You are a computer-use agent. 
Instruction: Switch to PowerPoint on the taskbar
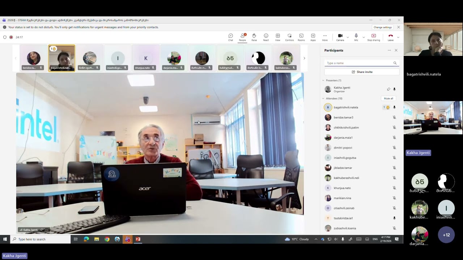point(138,239)
